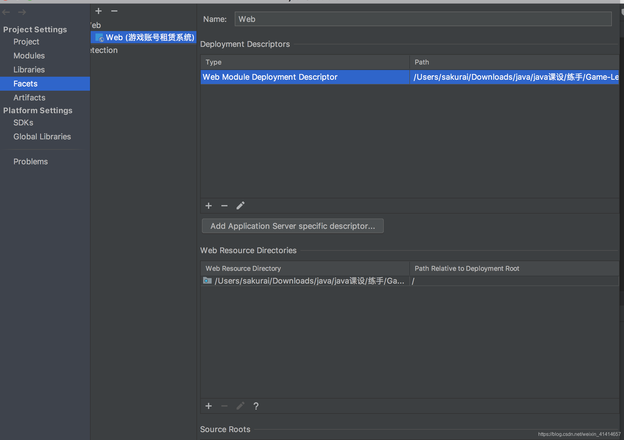Image resolution: width=624 pixels, height=440 pixels.
Task: Select Web Module Deployment Descriptor row
Action: [x=305, y=77]
